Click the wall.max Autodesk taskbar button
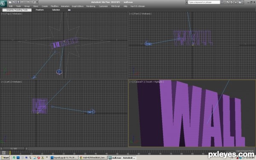This screenshot has width=256, height=160. pyautogui.click(x=122, y=158)
